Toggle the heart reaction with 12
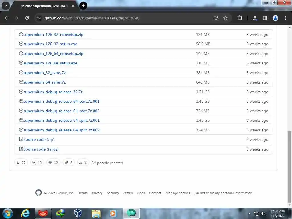292x219 pixels. point(53,163)
